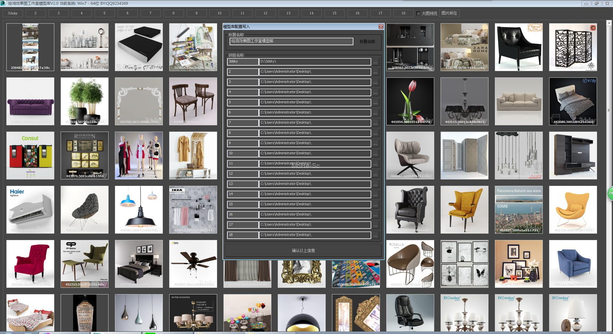Switch to the 3dsky category tab

(x=13, y=13)
